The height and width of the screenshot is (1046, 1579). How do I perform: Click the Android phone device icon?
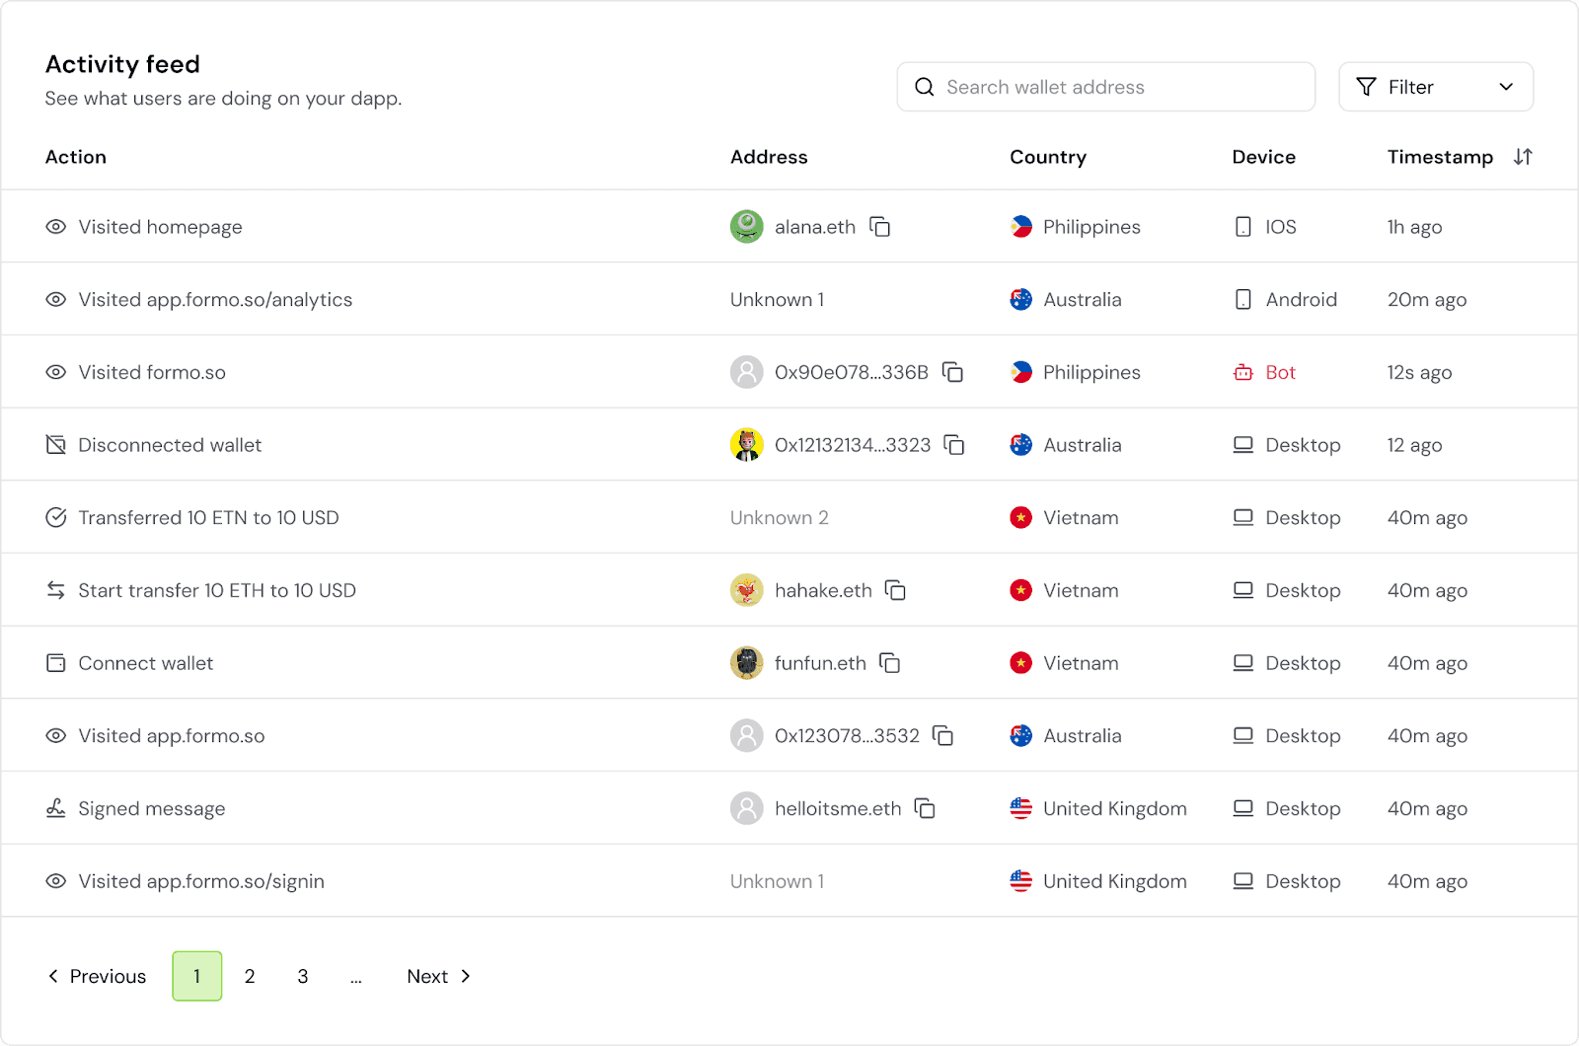[x=1243, y=299]
